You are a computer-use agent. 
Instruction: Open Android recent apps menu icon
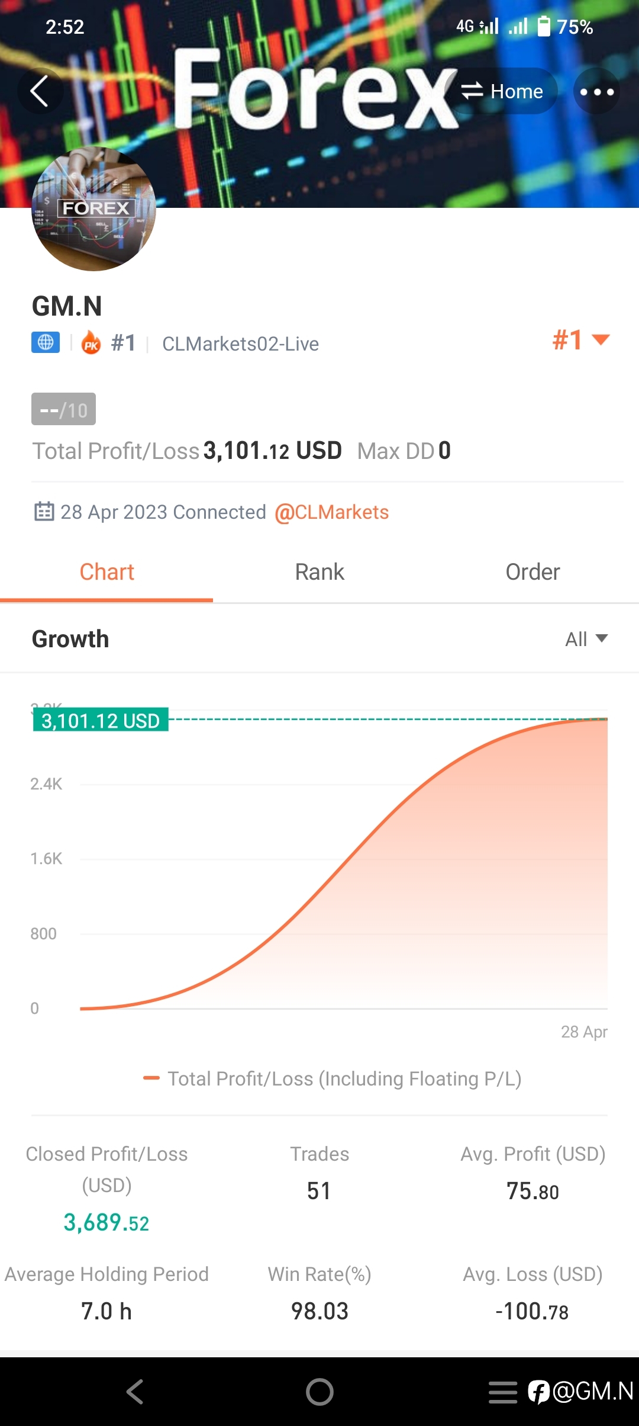click(x=503, y=1392)
